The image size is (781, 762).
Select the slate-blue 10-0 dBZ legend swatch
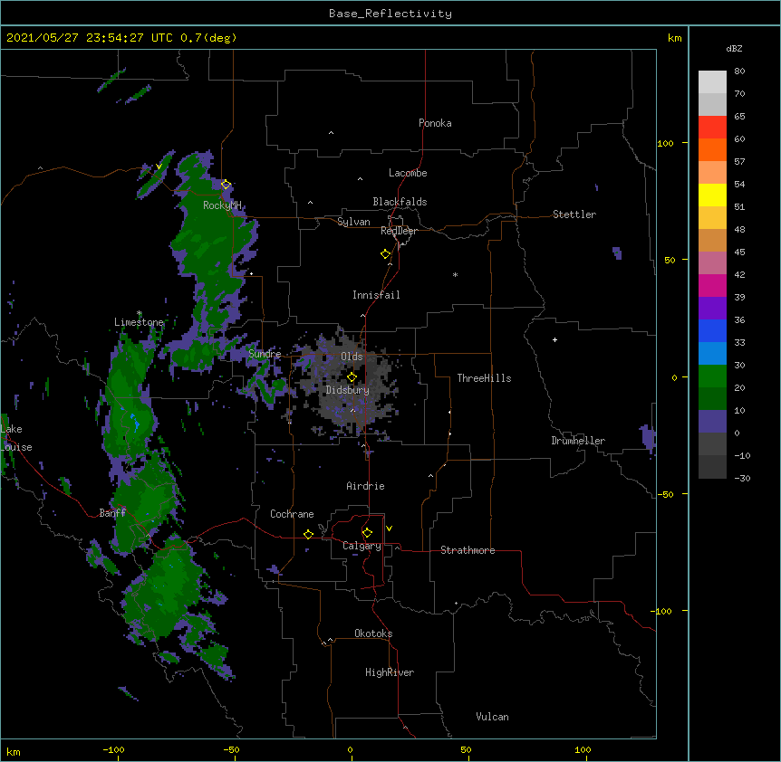(x=712, y=422)
